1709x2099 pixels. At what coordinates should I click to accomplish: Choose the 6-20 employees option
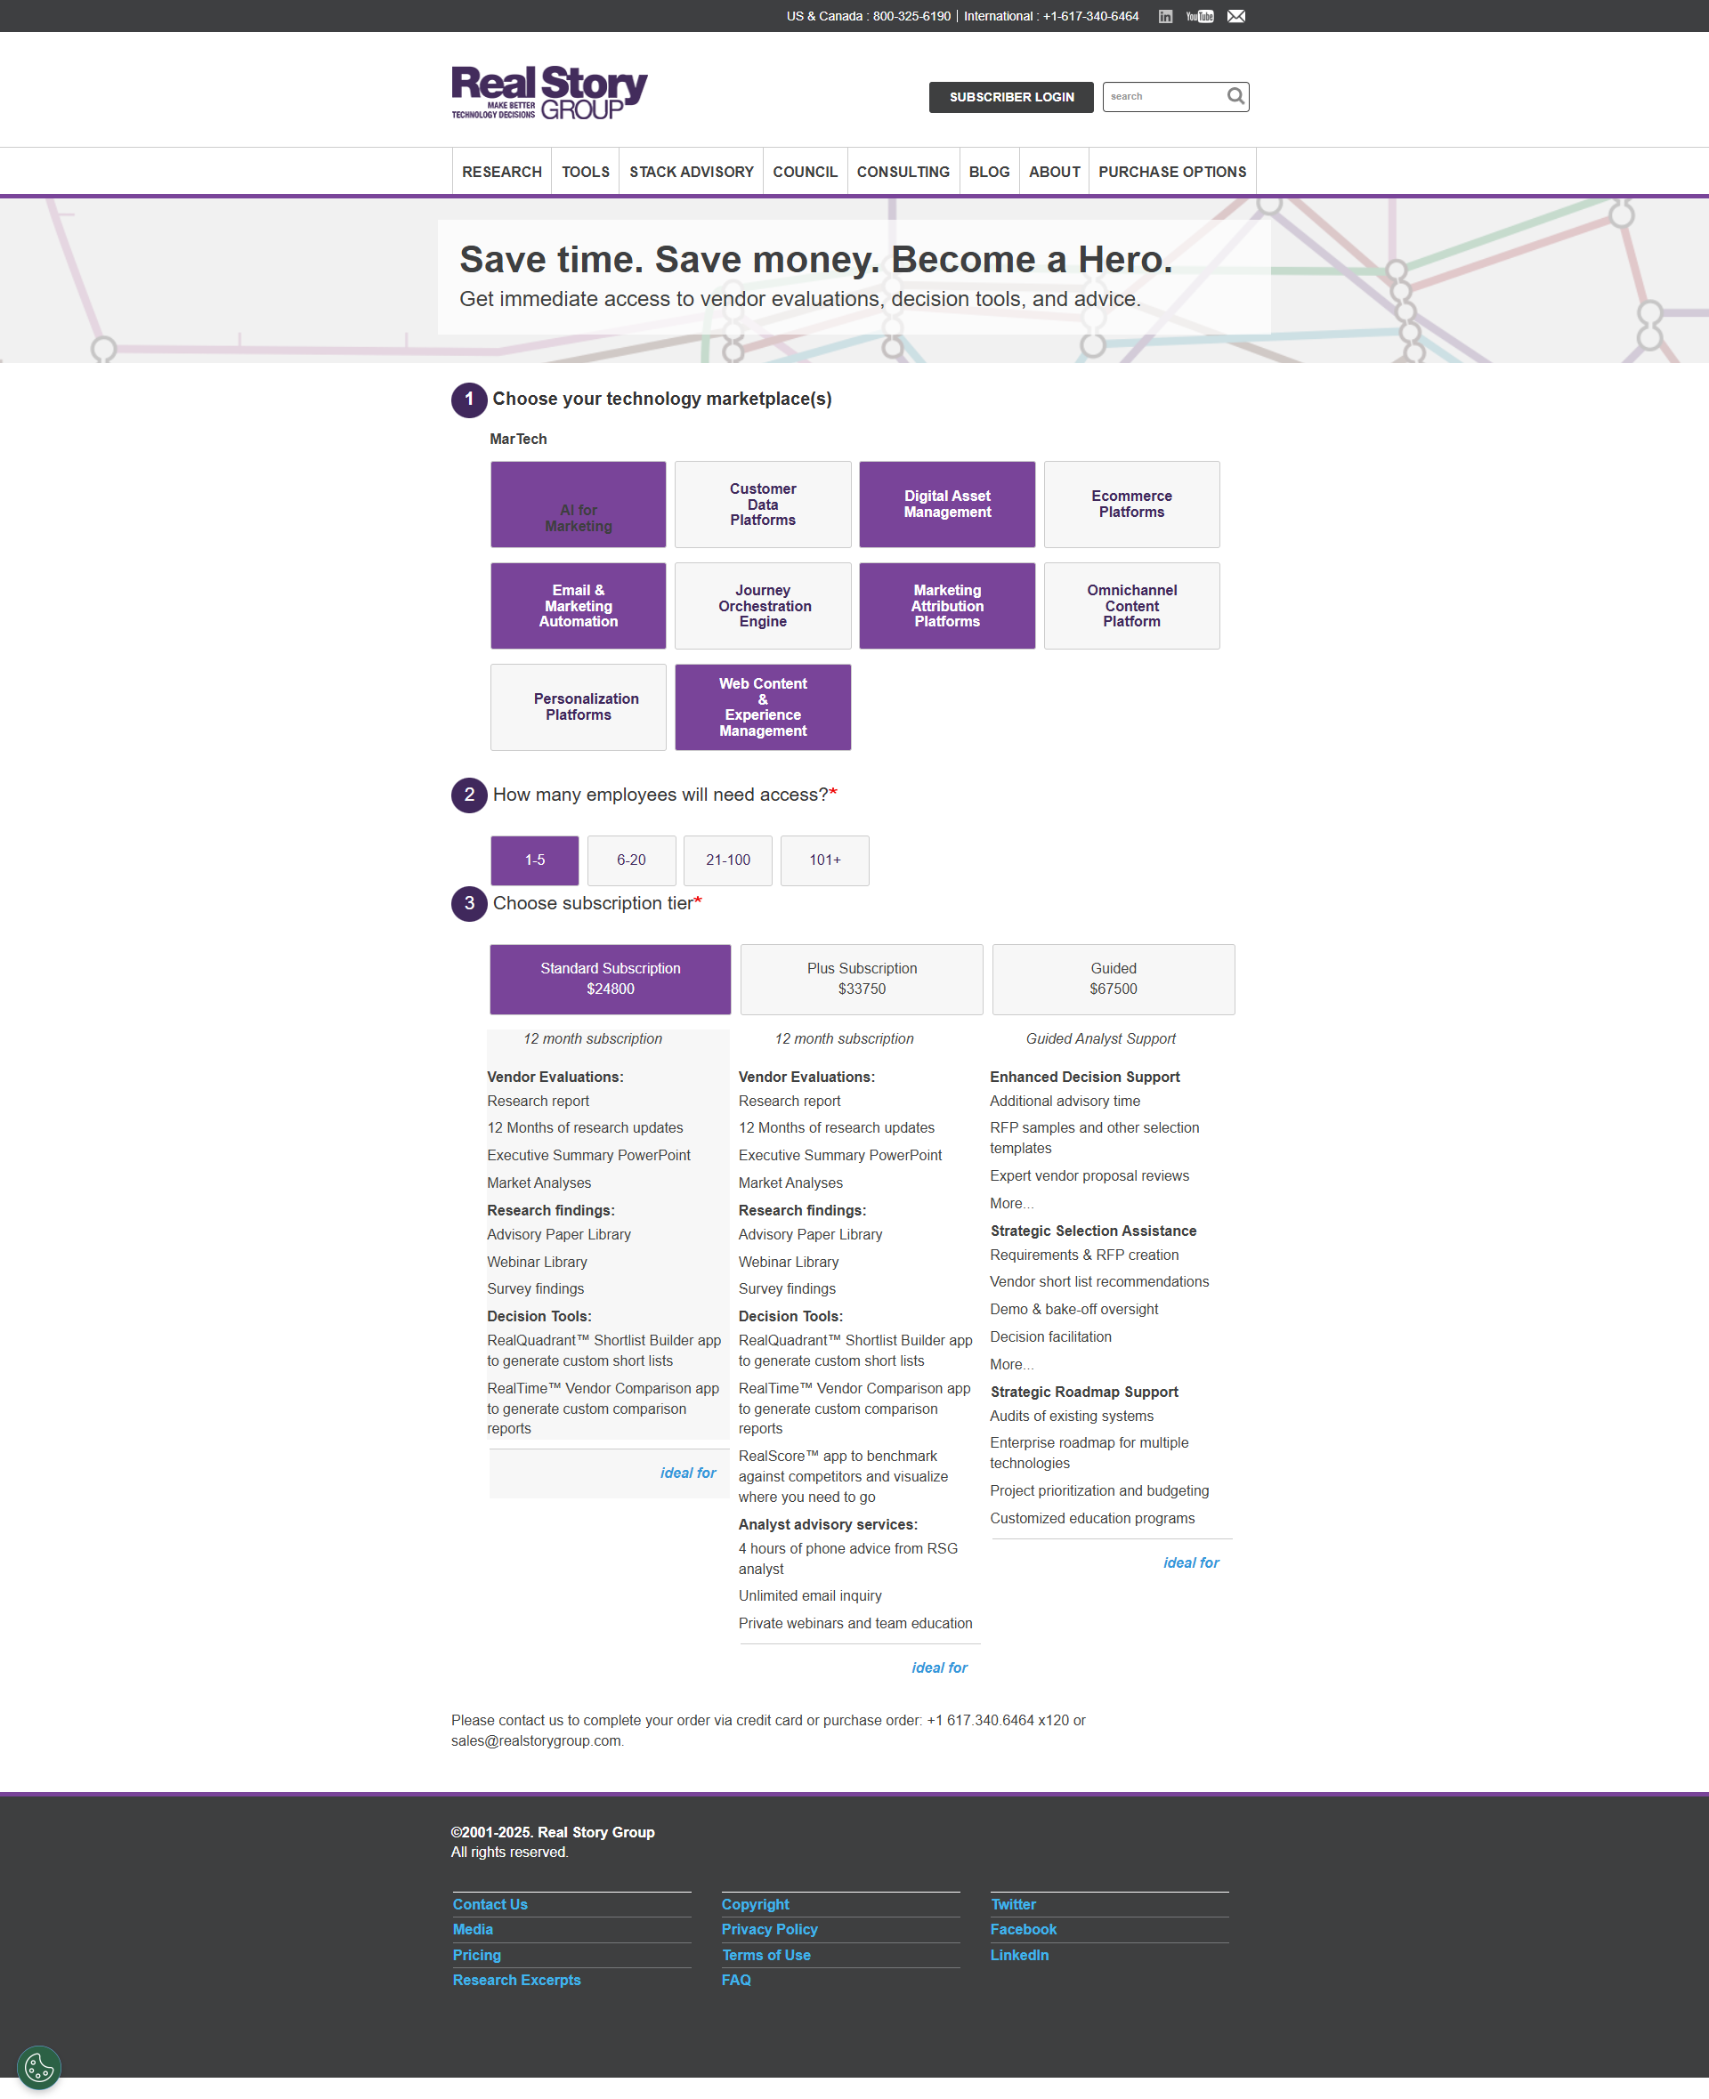click(x=631, y=860)
